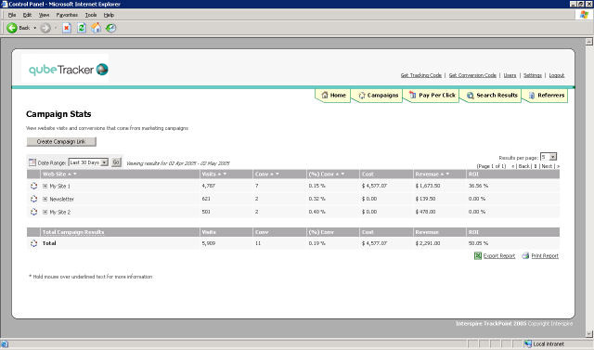Click the campaign icon in My Site 1 row
The width and height of the screenshot is (594, 350).
(33, 186)
